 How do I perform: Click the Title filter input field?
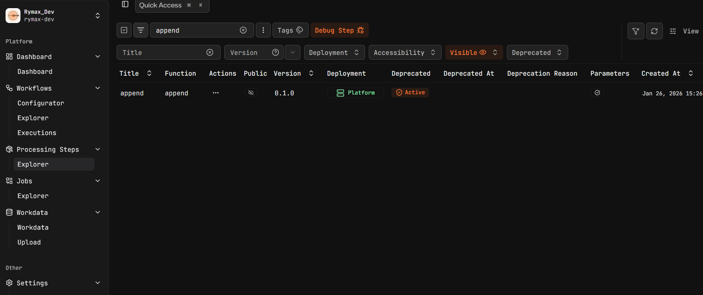163,52
